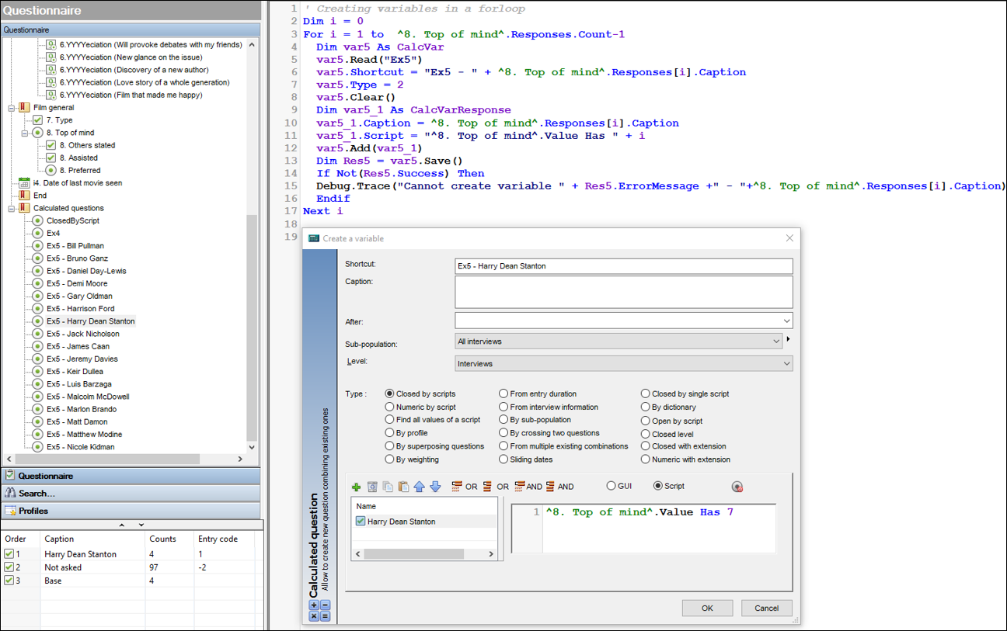
Task: Click the Counts column header
Action: (x=169, y=539)
